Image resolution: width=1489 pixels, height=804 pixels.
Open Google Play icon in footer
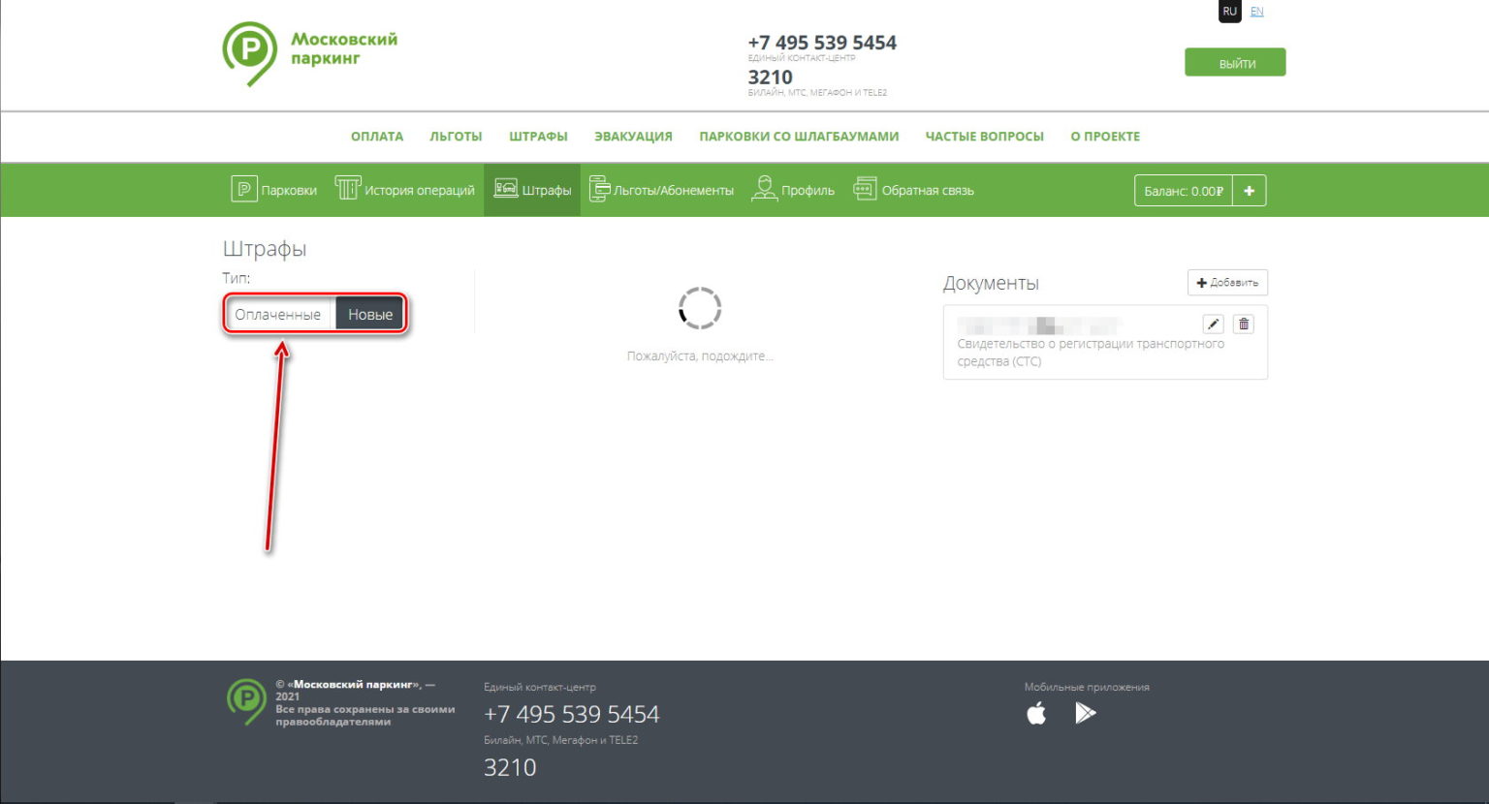[x=1086, y=714]
